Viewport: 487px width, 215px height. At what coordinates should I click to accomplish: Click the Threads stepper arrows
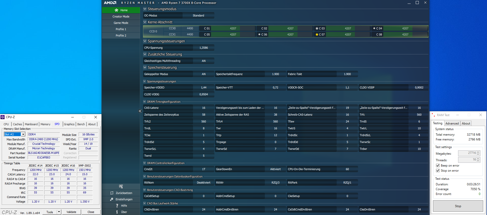coord(478,160)
